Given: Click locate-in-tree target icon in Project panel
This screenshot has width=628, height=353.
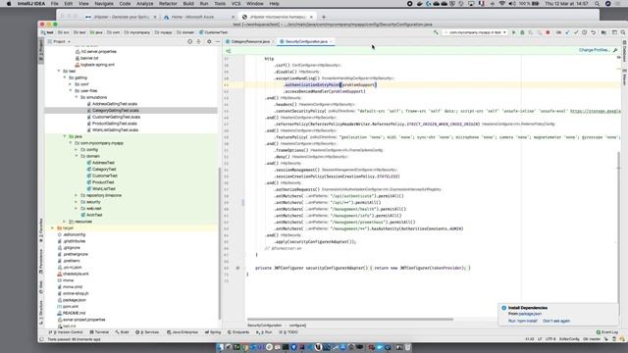Looking at the screenshot, I should (189, 41).
